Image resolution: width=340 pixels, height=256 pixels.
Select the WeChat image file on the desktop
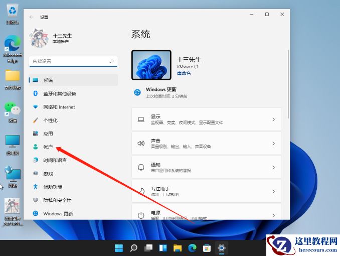(x=13, y=212)
